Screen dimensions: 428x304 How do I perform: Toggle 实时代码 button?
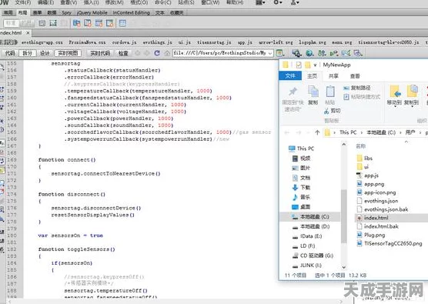pyautogui.click(x=100, y=53)
